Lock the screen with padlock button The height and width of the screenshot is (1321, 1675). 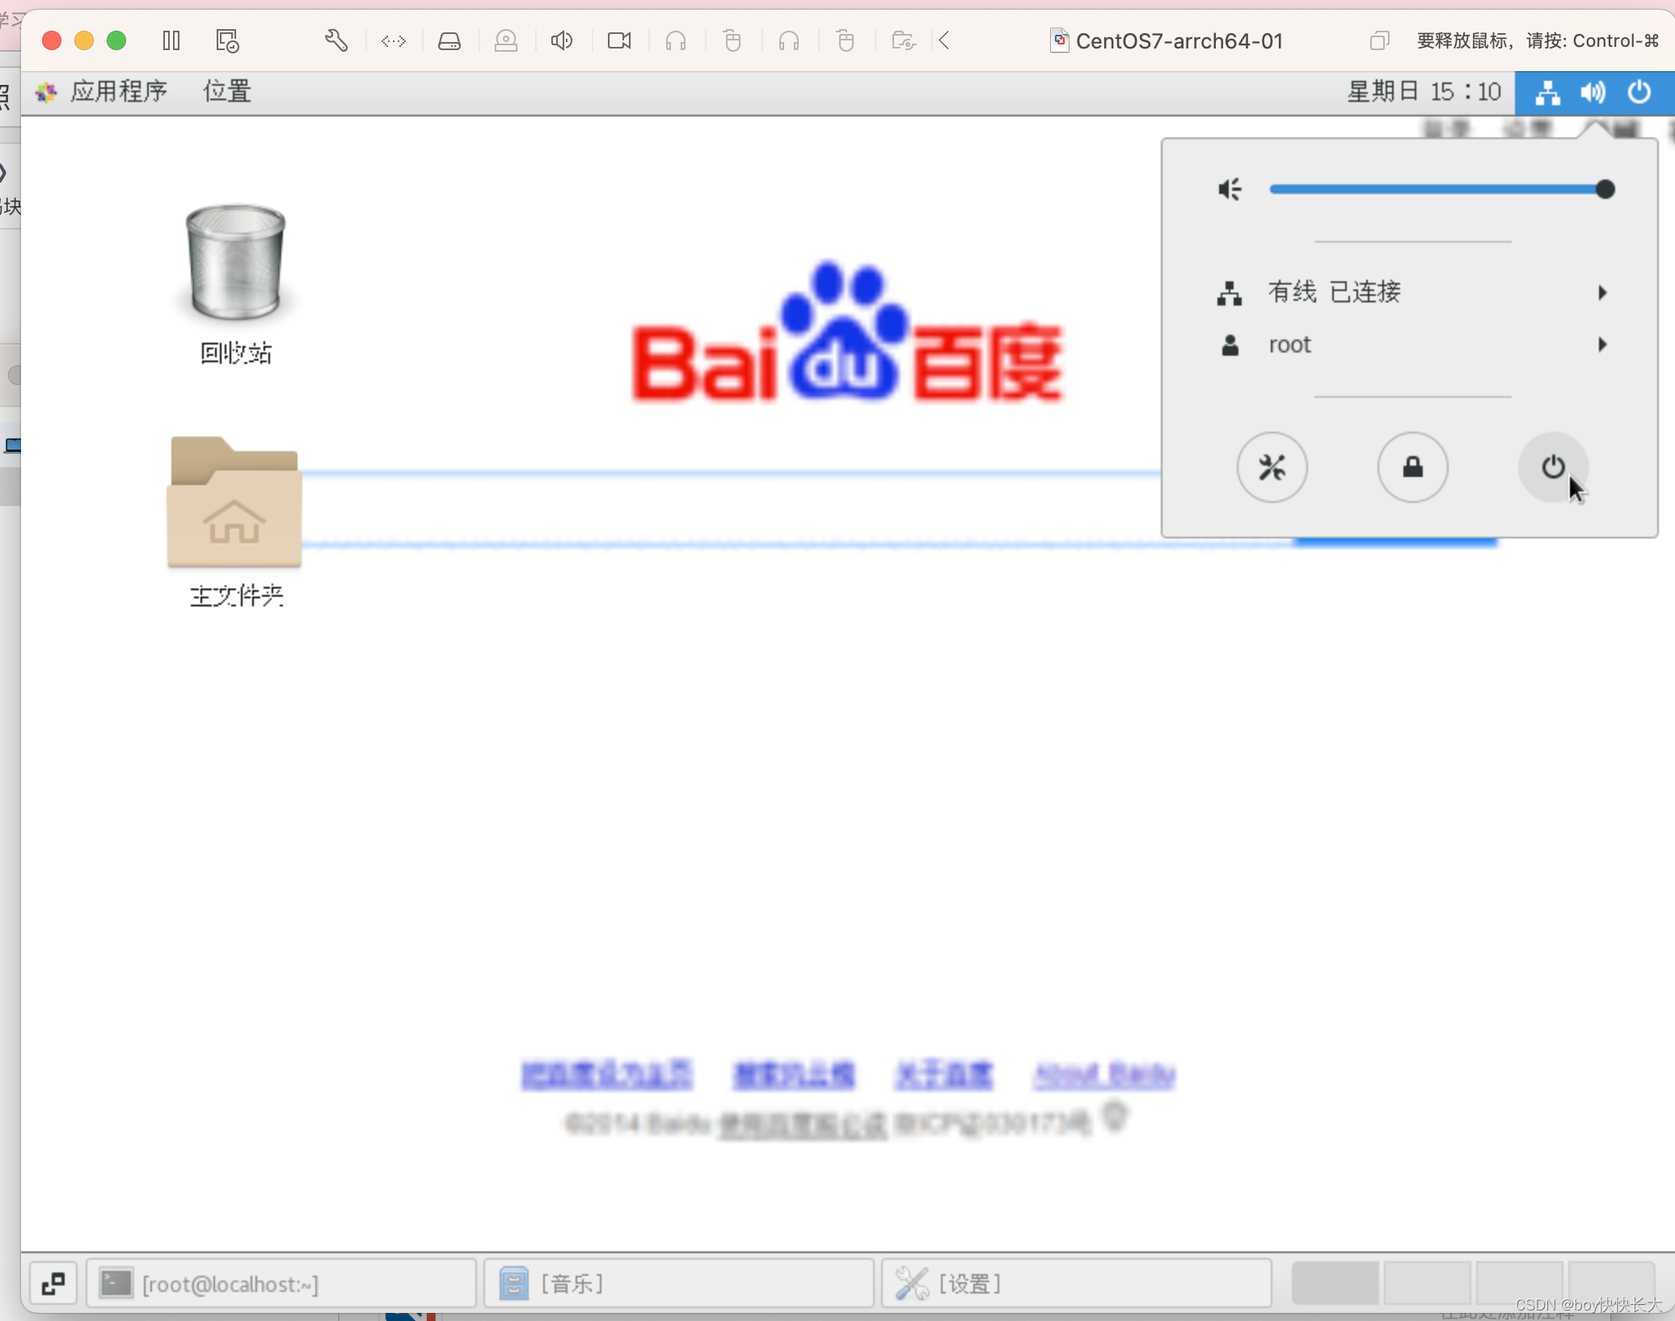1412,467
